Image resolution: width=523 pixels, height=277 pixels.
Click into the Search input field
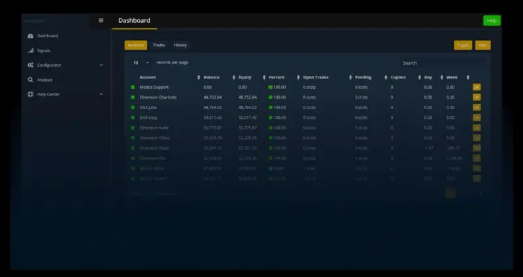coord(443,63)
